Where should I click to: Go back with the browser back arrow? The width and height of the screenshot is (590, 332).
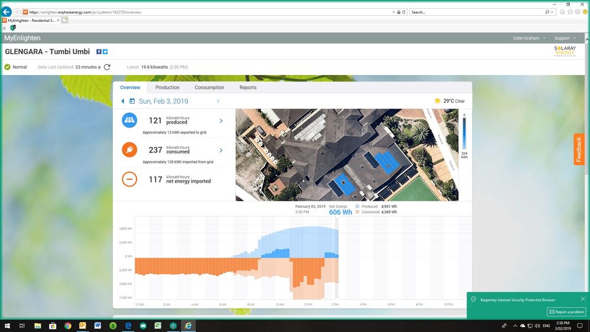tap(6, 12)
